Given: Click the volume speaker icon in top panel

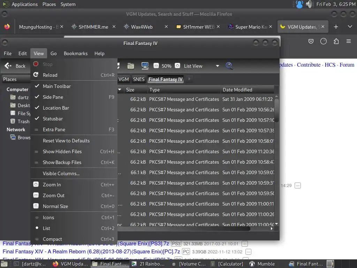Looking at the screenshot, I should (309, 4).
